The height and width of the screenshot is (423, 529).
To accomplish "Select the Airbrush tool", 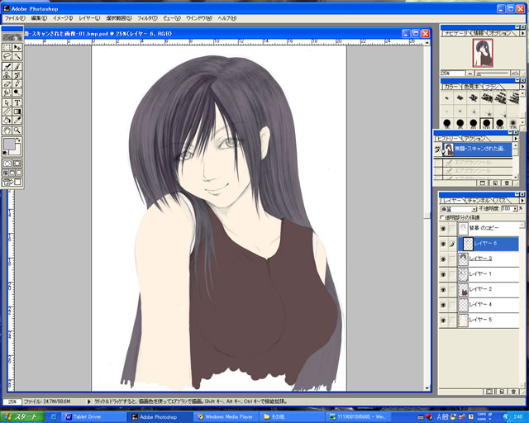I will [7, 66].
